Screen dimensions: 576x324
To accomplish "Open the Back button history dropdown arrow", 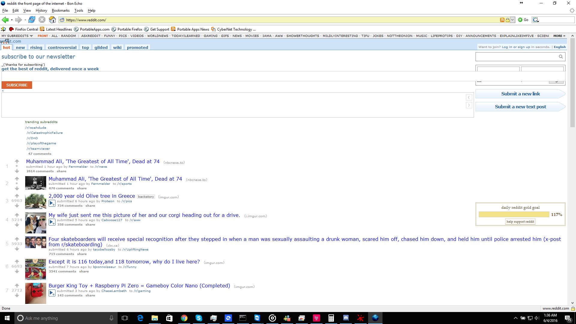I will (12, 20).
